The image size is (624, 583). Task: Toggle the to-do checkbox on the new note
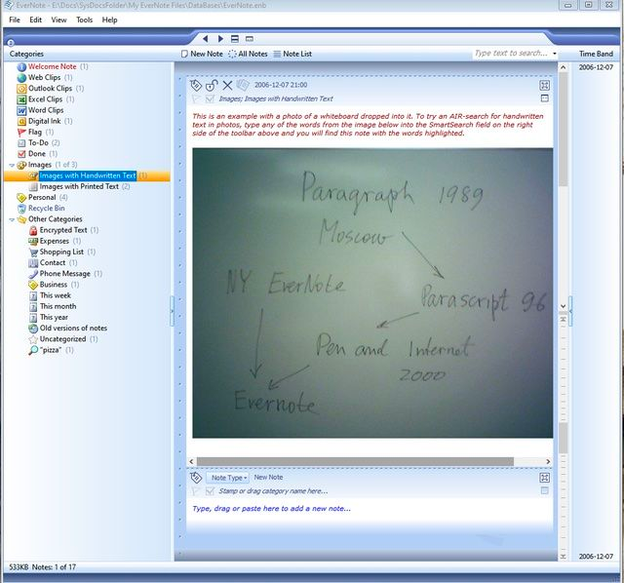click(210, 491)
